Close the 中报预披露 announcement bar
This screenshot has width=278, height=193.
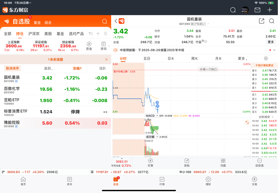click(x=274, y=50)
